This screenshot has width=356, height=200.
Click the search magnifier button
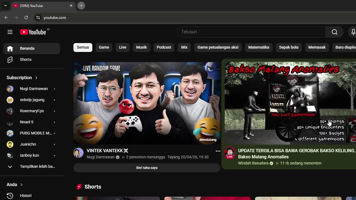[335, 32]
